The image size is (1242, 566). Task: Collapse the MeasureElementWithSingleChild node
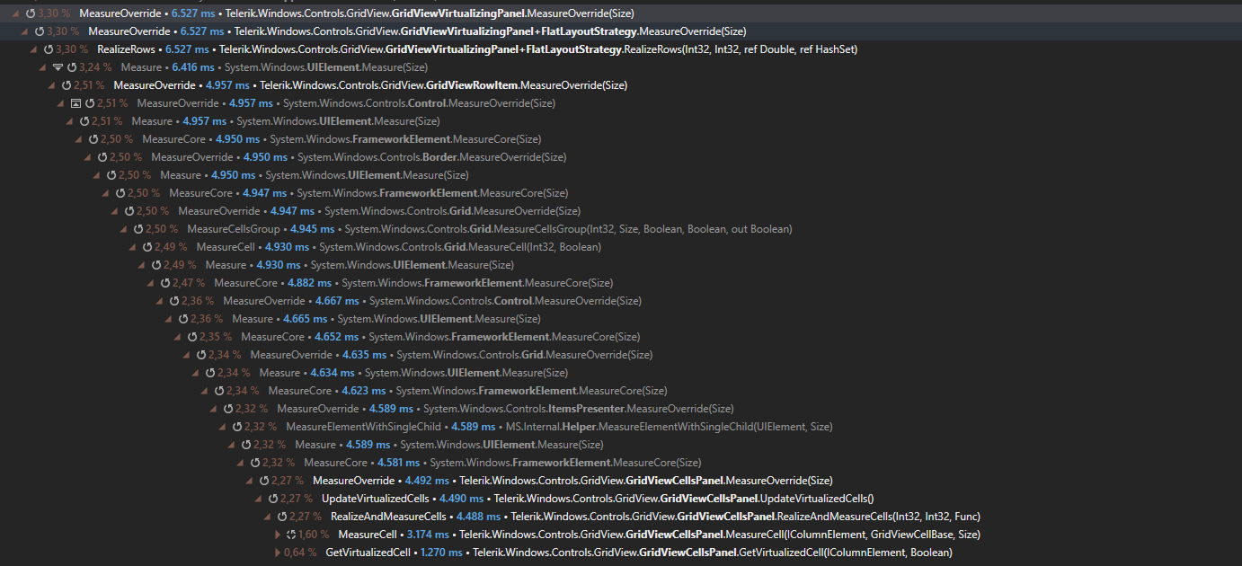[224, 428]
